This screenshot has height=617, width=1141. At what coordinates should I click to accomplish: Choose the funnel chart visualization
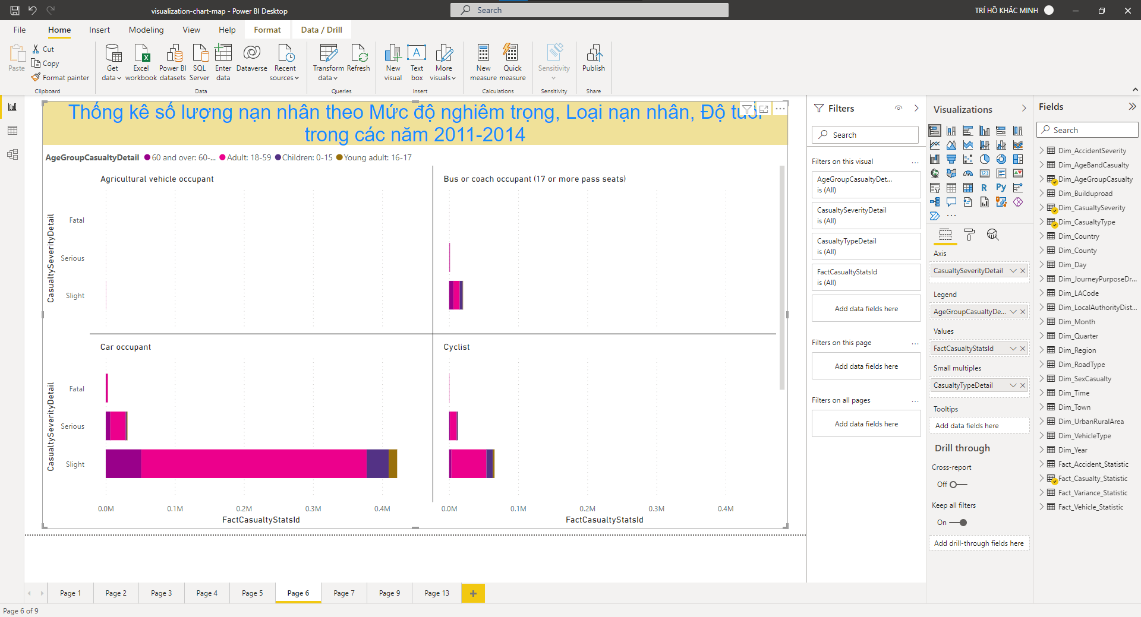click(951, 159)
